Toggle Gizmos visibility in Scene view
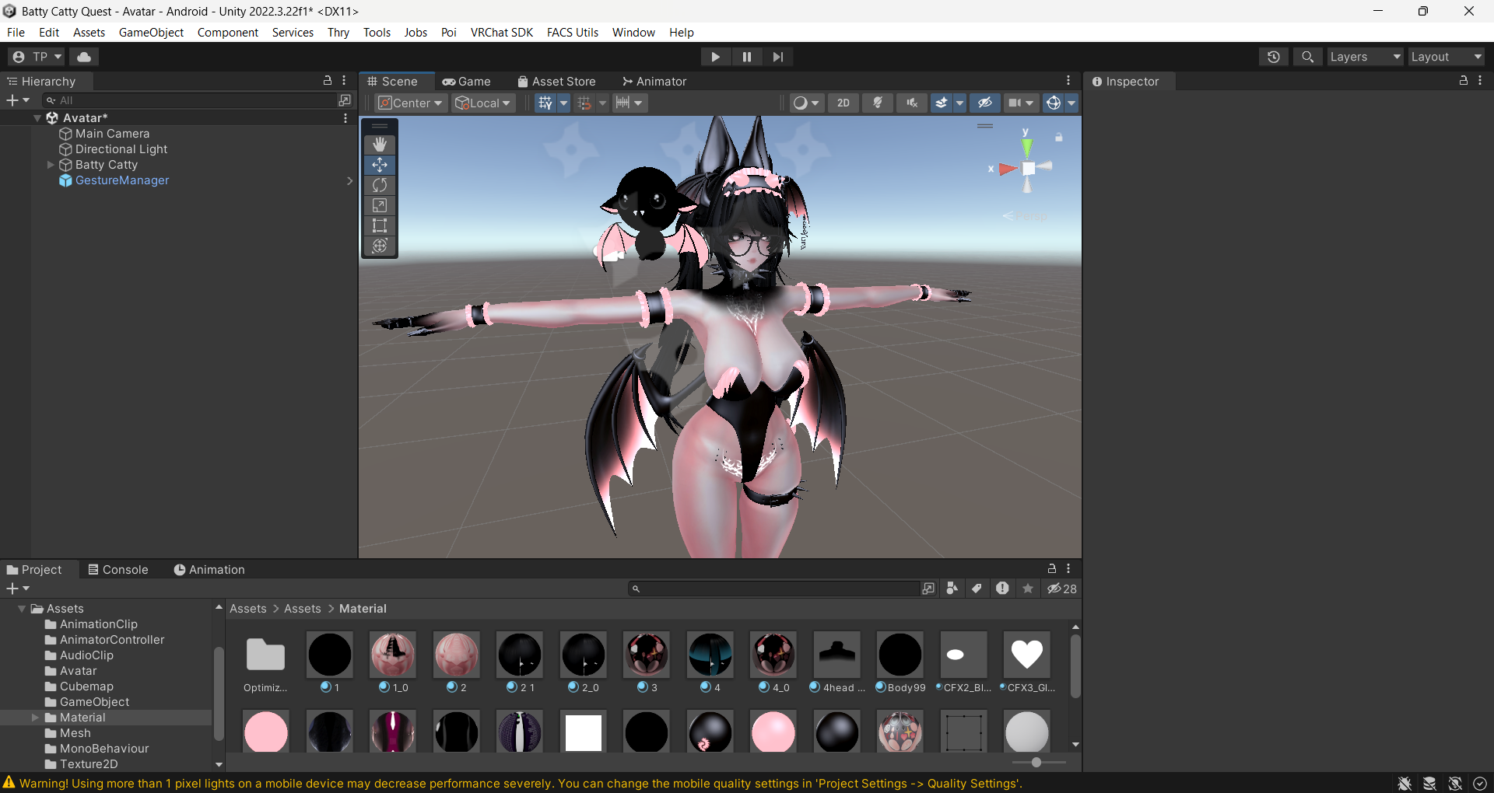 click(x=1054, y=103)
